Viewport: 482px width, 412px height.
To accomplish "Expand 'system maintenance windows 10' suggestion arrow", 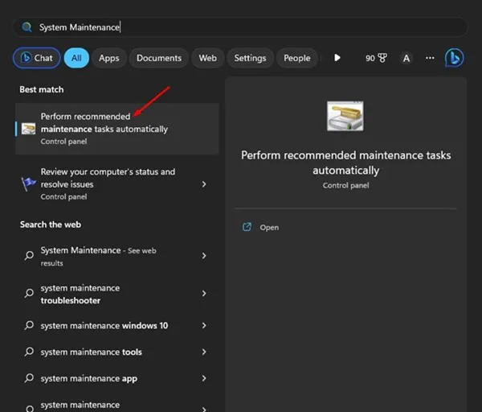I will pyautogui.click(x=204, y=326).
